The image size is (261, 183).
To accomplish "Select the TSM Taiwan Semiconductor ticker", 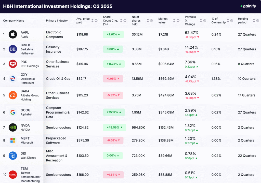I will [24, 168].
